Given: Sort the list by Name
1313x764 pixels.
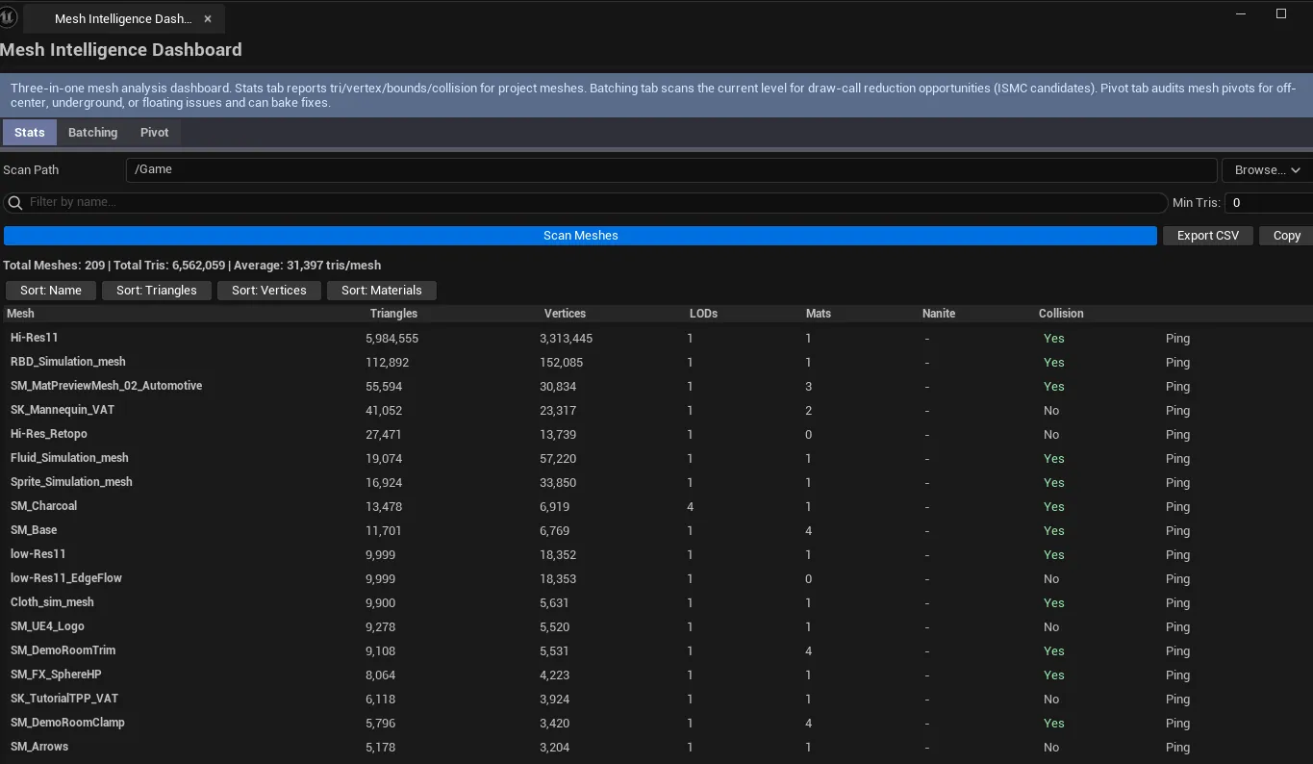Looking at the screenshot, I should point(51,291).
